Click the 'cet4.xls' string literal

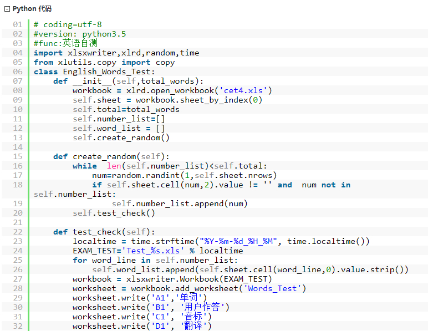[x=243, y=90]
